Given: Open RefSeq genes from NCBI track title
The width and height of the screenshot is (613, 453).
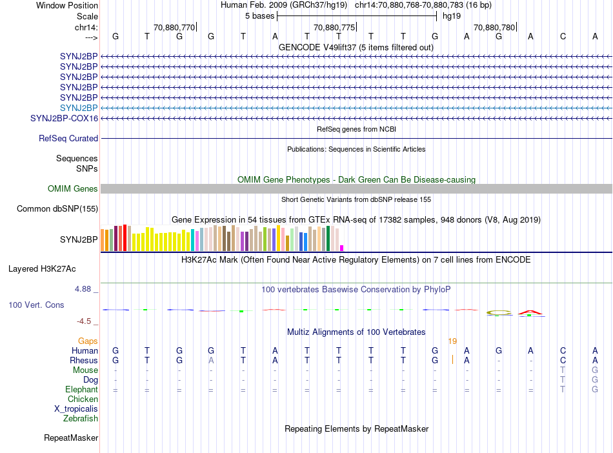Looking at the screenshot, I should point(356,129).
